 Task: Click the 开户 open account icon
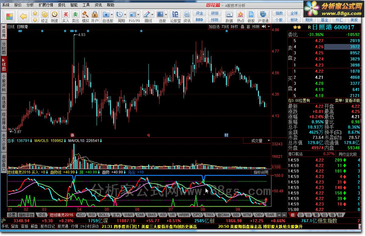click(x=95, y=17)
